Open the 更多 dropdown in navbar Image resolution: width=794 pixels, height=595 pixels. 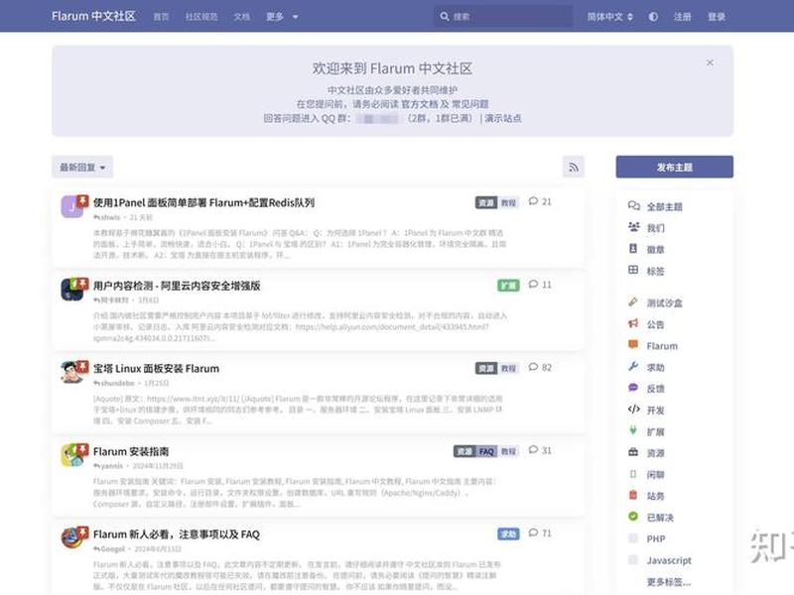(282, 17)
